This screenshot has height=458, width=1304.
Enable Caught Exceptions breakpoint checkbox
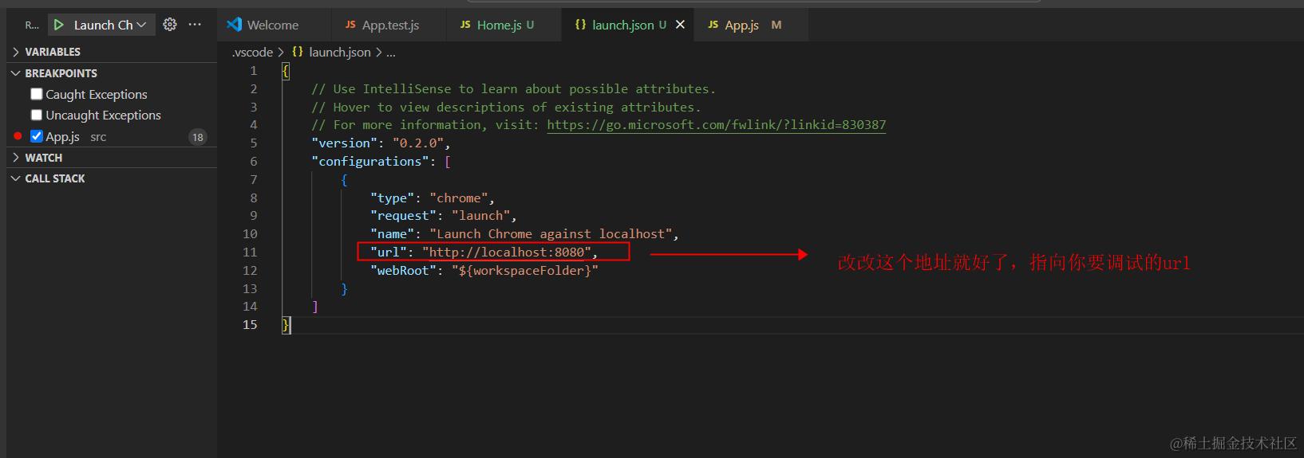pyautogui.click(x=36, y=94)
